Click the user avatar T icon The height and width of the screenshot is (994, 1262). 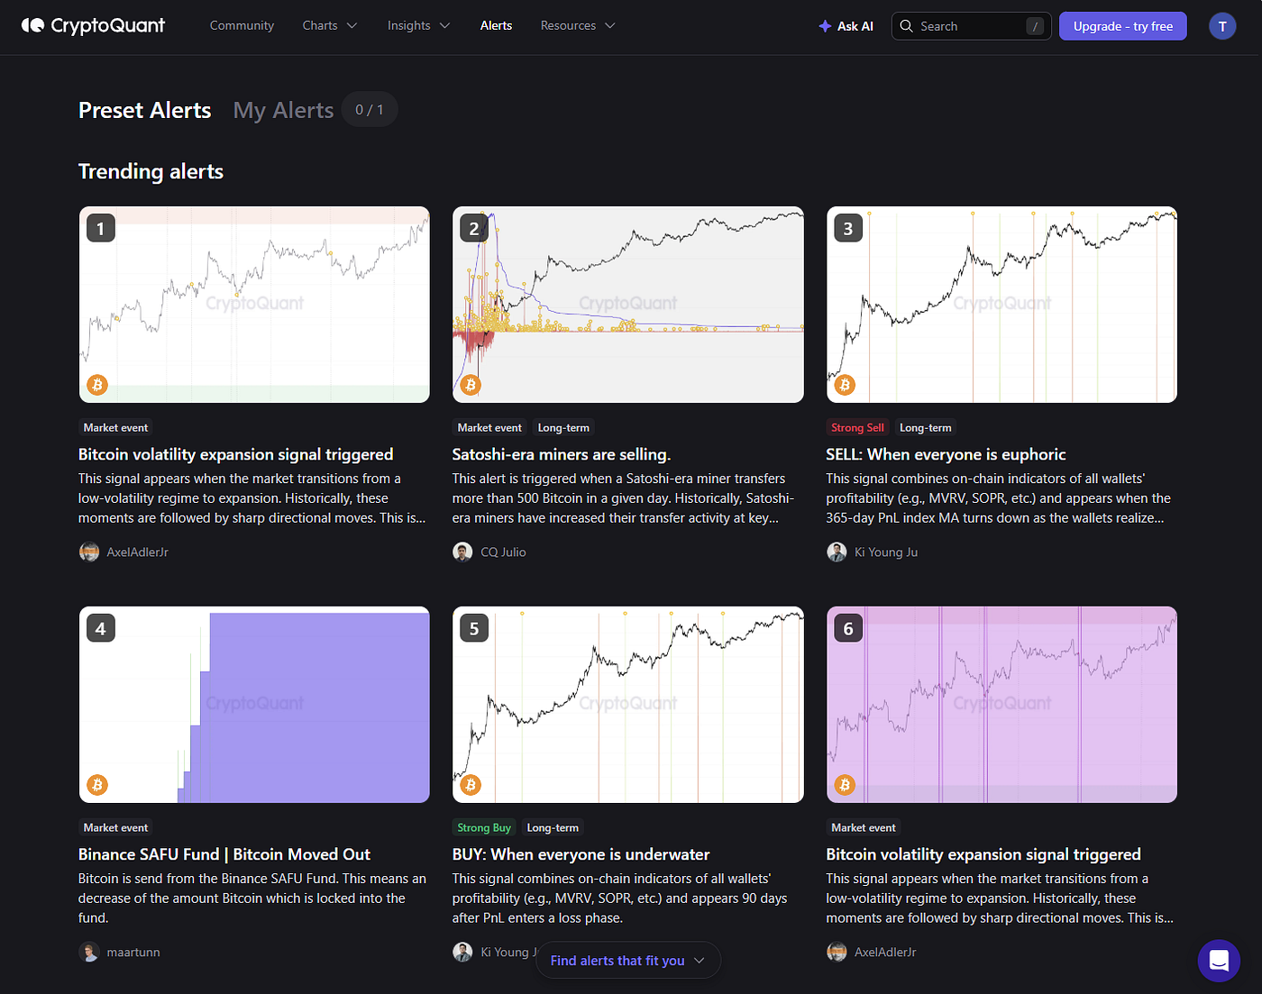[1222, 26]
